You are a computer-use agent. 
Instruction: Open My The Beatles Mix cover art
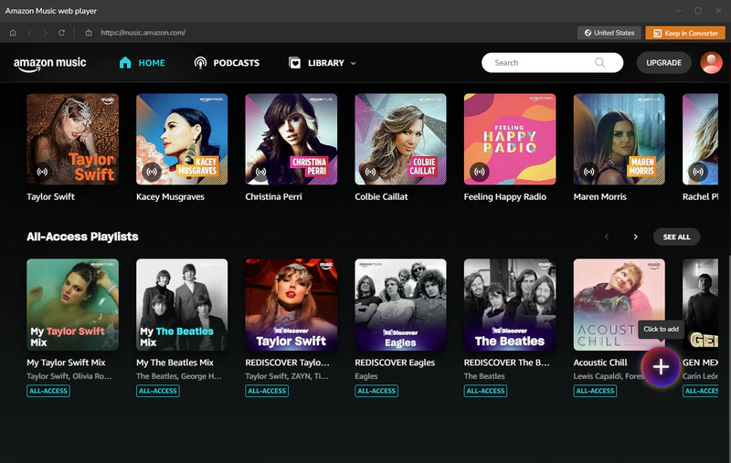point(182,305)
